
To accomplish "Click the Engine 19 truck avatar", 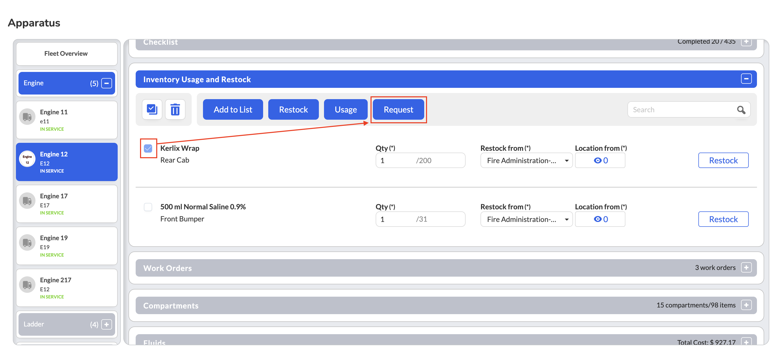I will (x=27, y=243).
